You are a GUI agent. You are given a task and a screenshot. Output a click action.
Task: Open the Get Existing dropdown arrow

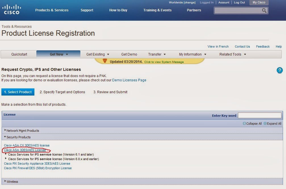coord(108,54)
